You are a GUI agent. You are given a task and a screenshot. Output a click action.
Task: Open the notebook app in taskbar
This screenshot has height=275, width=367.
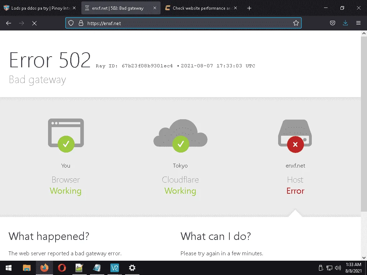(97, 268)
